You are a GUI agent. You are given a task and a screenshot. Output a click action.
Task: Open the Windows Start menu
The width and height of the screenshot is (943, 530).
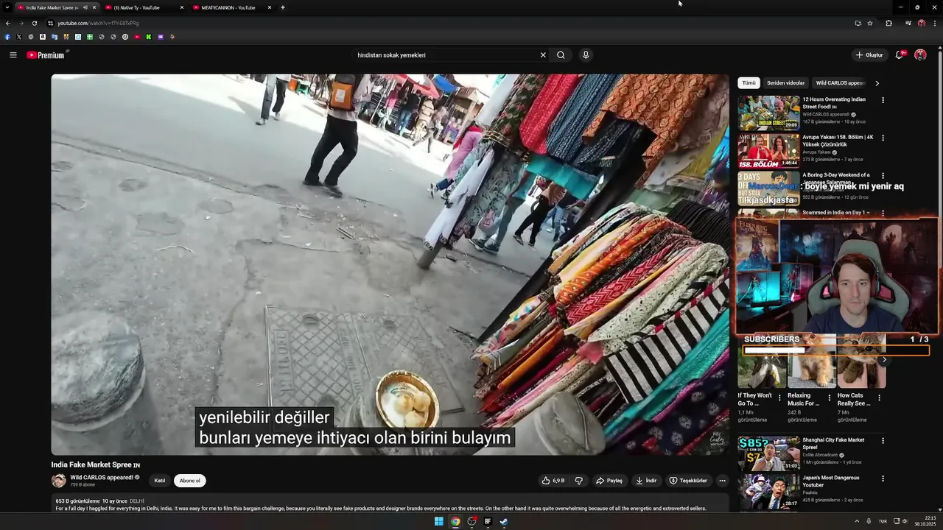click(439, 521)
